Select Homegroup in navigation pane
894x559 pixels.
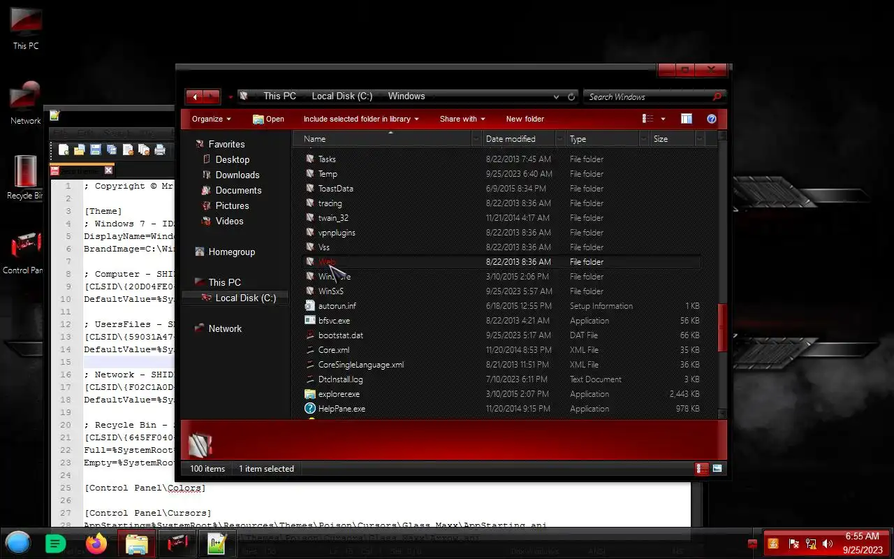(x=231, y=252)
